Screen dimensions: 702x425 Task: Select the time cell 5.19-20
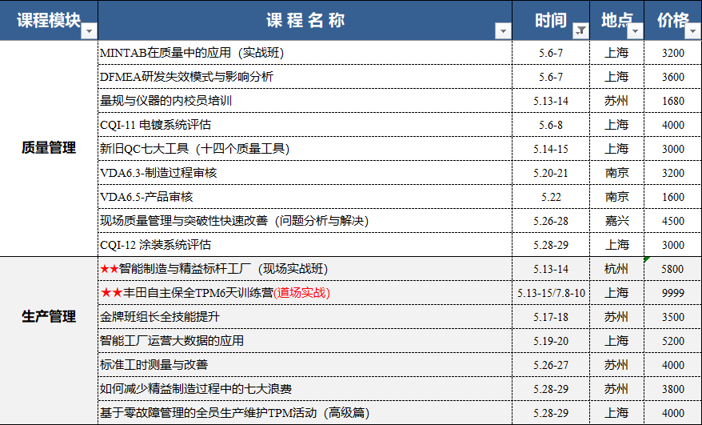(551, 341)
